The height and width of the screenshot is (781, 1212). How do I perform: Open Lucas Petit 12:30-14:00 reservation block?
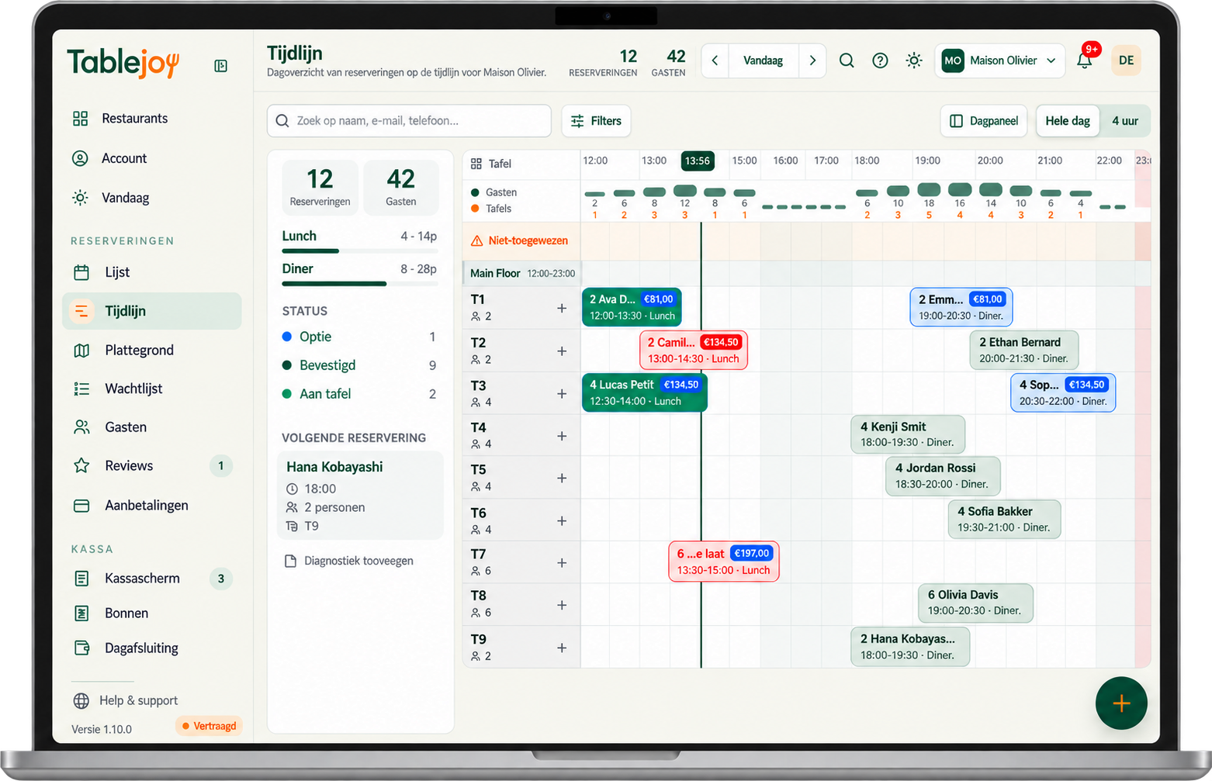click(645, 392)
